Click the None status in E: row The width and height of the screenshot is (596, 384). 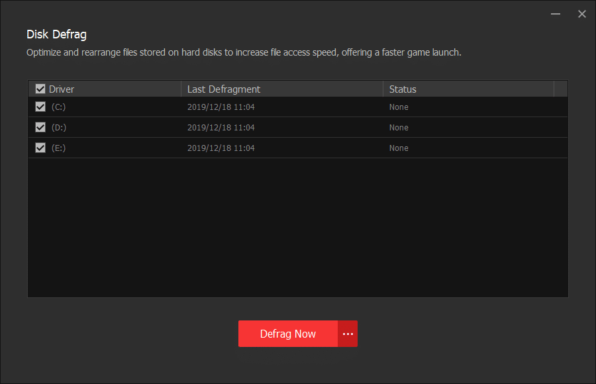click(399, 148)
